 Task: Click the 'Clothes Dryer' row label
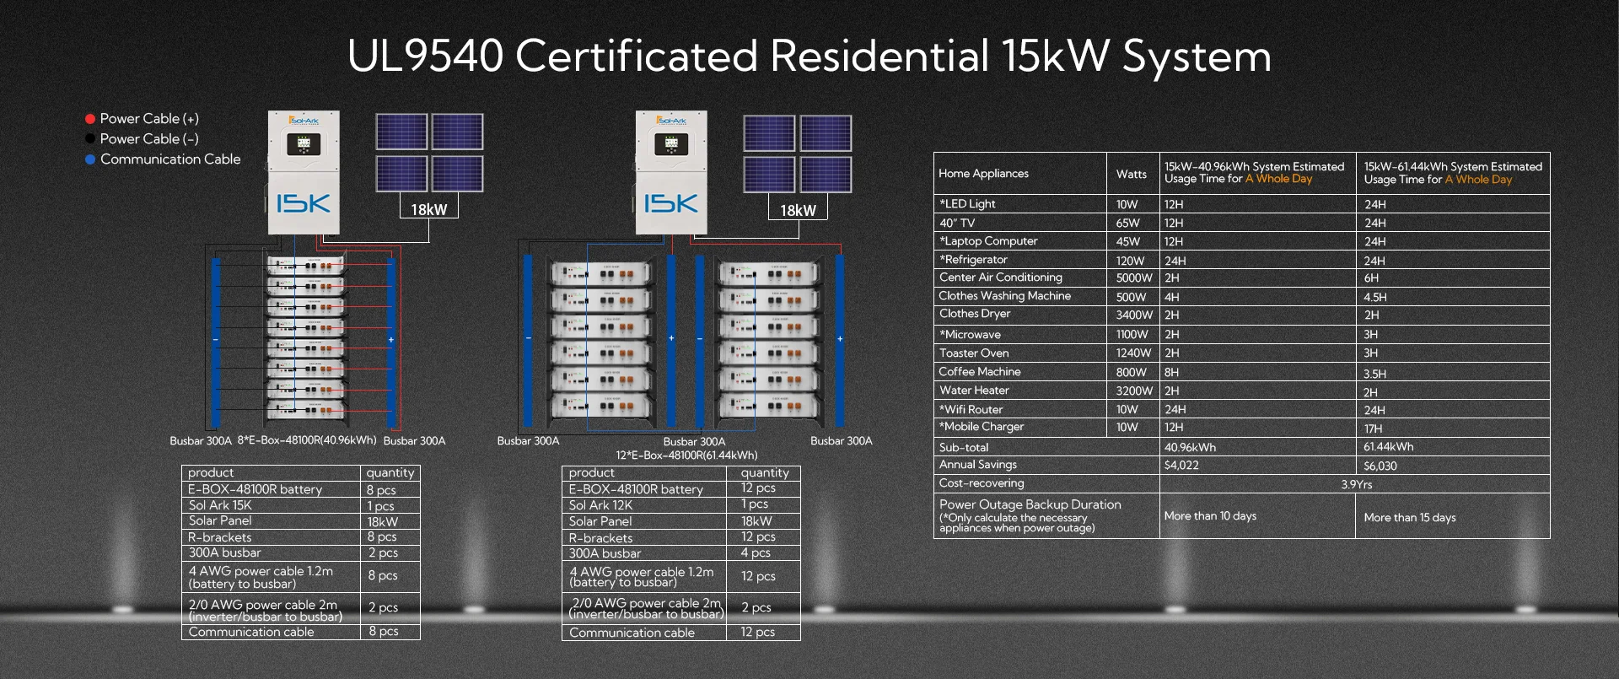tap(975, 314)
